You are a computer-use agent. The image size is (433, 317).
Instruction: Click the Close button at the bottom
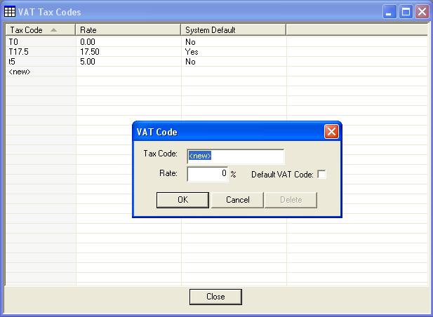click(x=215, y=297)
